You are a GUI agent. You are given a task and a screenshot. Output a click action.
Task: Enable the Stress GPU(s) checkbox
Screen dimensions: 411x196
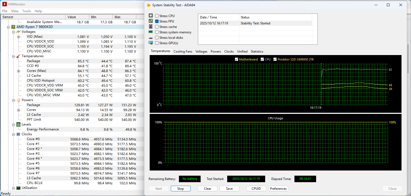[x=157, y=43]
